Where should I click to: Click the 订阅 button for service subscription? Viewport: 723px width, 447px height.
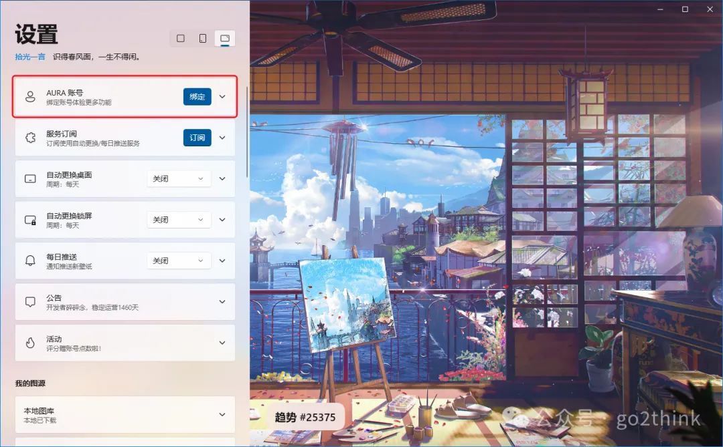[197, 138]
